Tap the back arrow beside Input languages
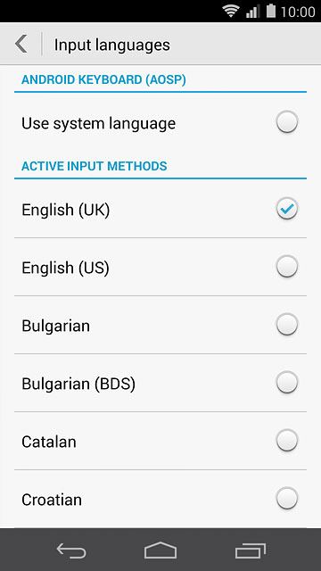 (x=21, y=44)
